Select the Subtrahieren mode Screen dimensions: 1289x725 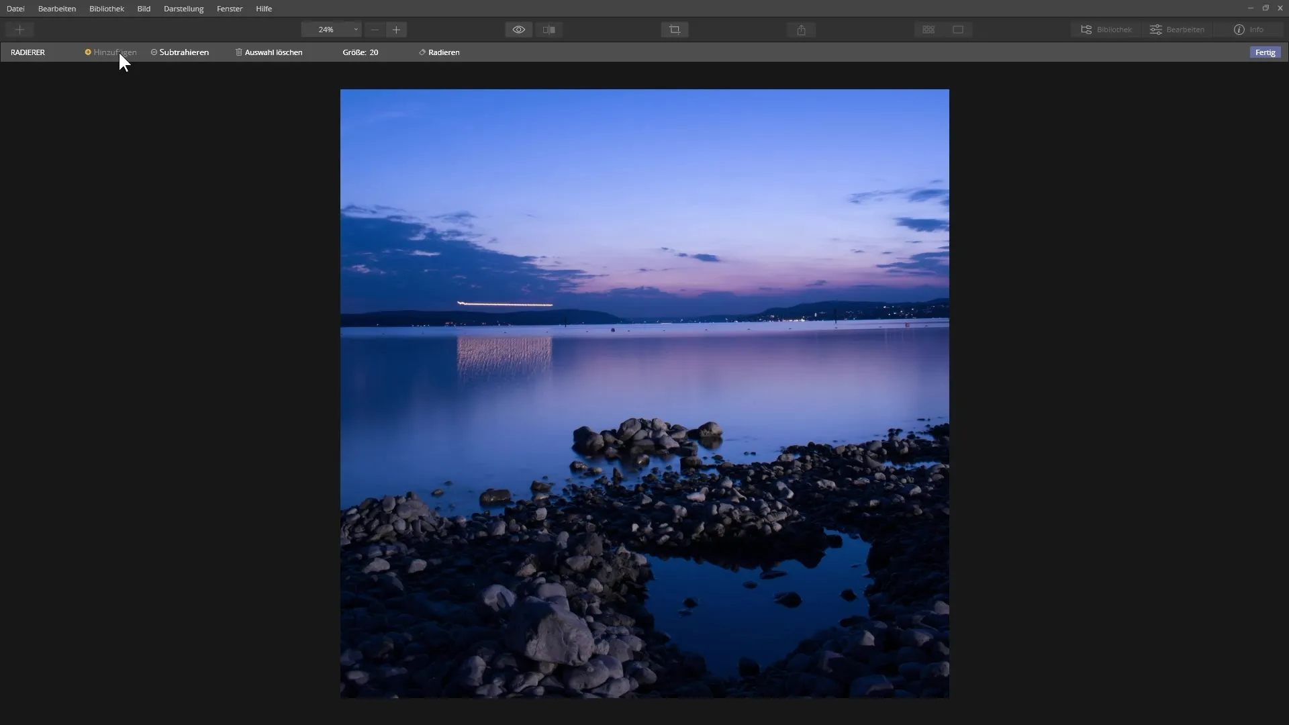tap(180, 52)
